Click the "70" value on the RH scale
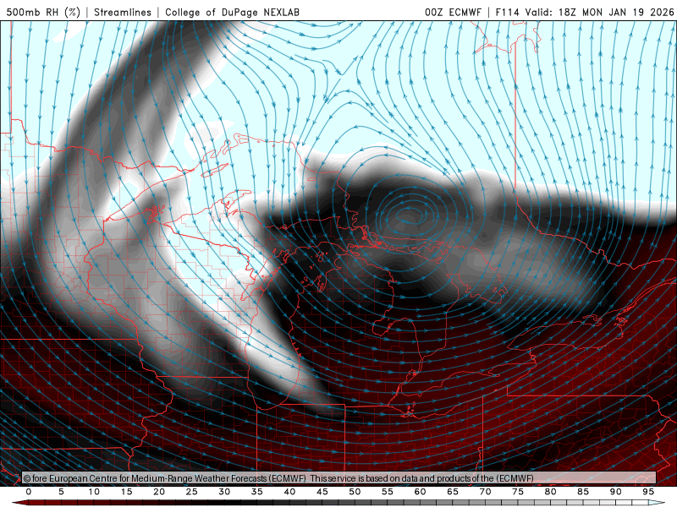The height and width of the screenshot is (507, 677). (x=485, y=492)
